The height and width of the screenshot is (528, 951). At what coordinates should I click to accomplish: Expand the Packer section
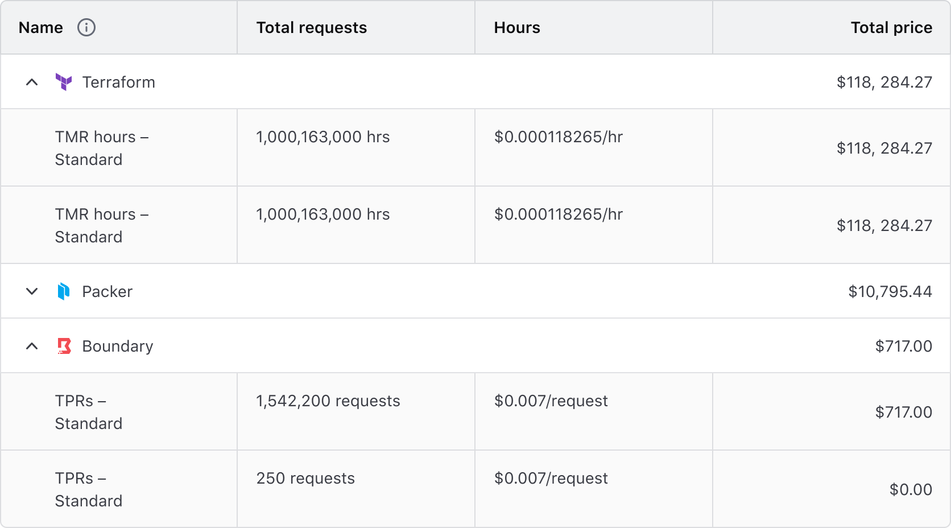point(32,291)
